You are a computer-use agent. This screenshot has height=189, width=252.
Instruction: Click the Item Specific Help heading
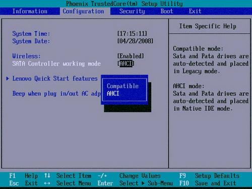click(208, 26)
